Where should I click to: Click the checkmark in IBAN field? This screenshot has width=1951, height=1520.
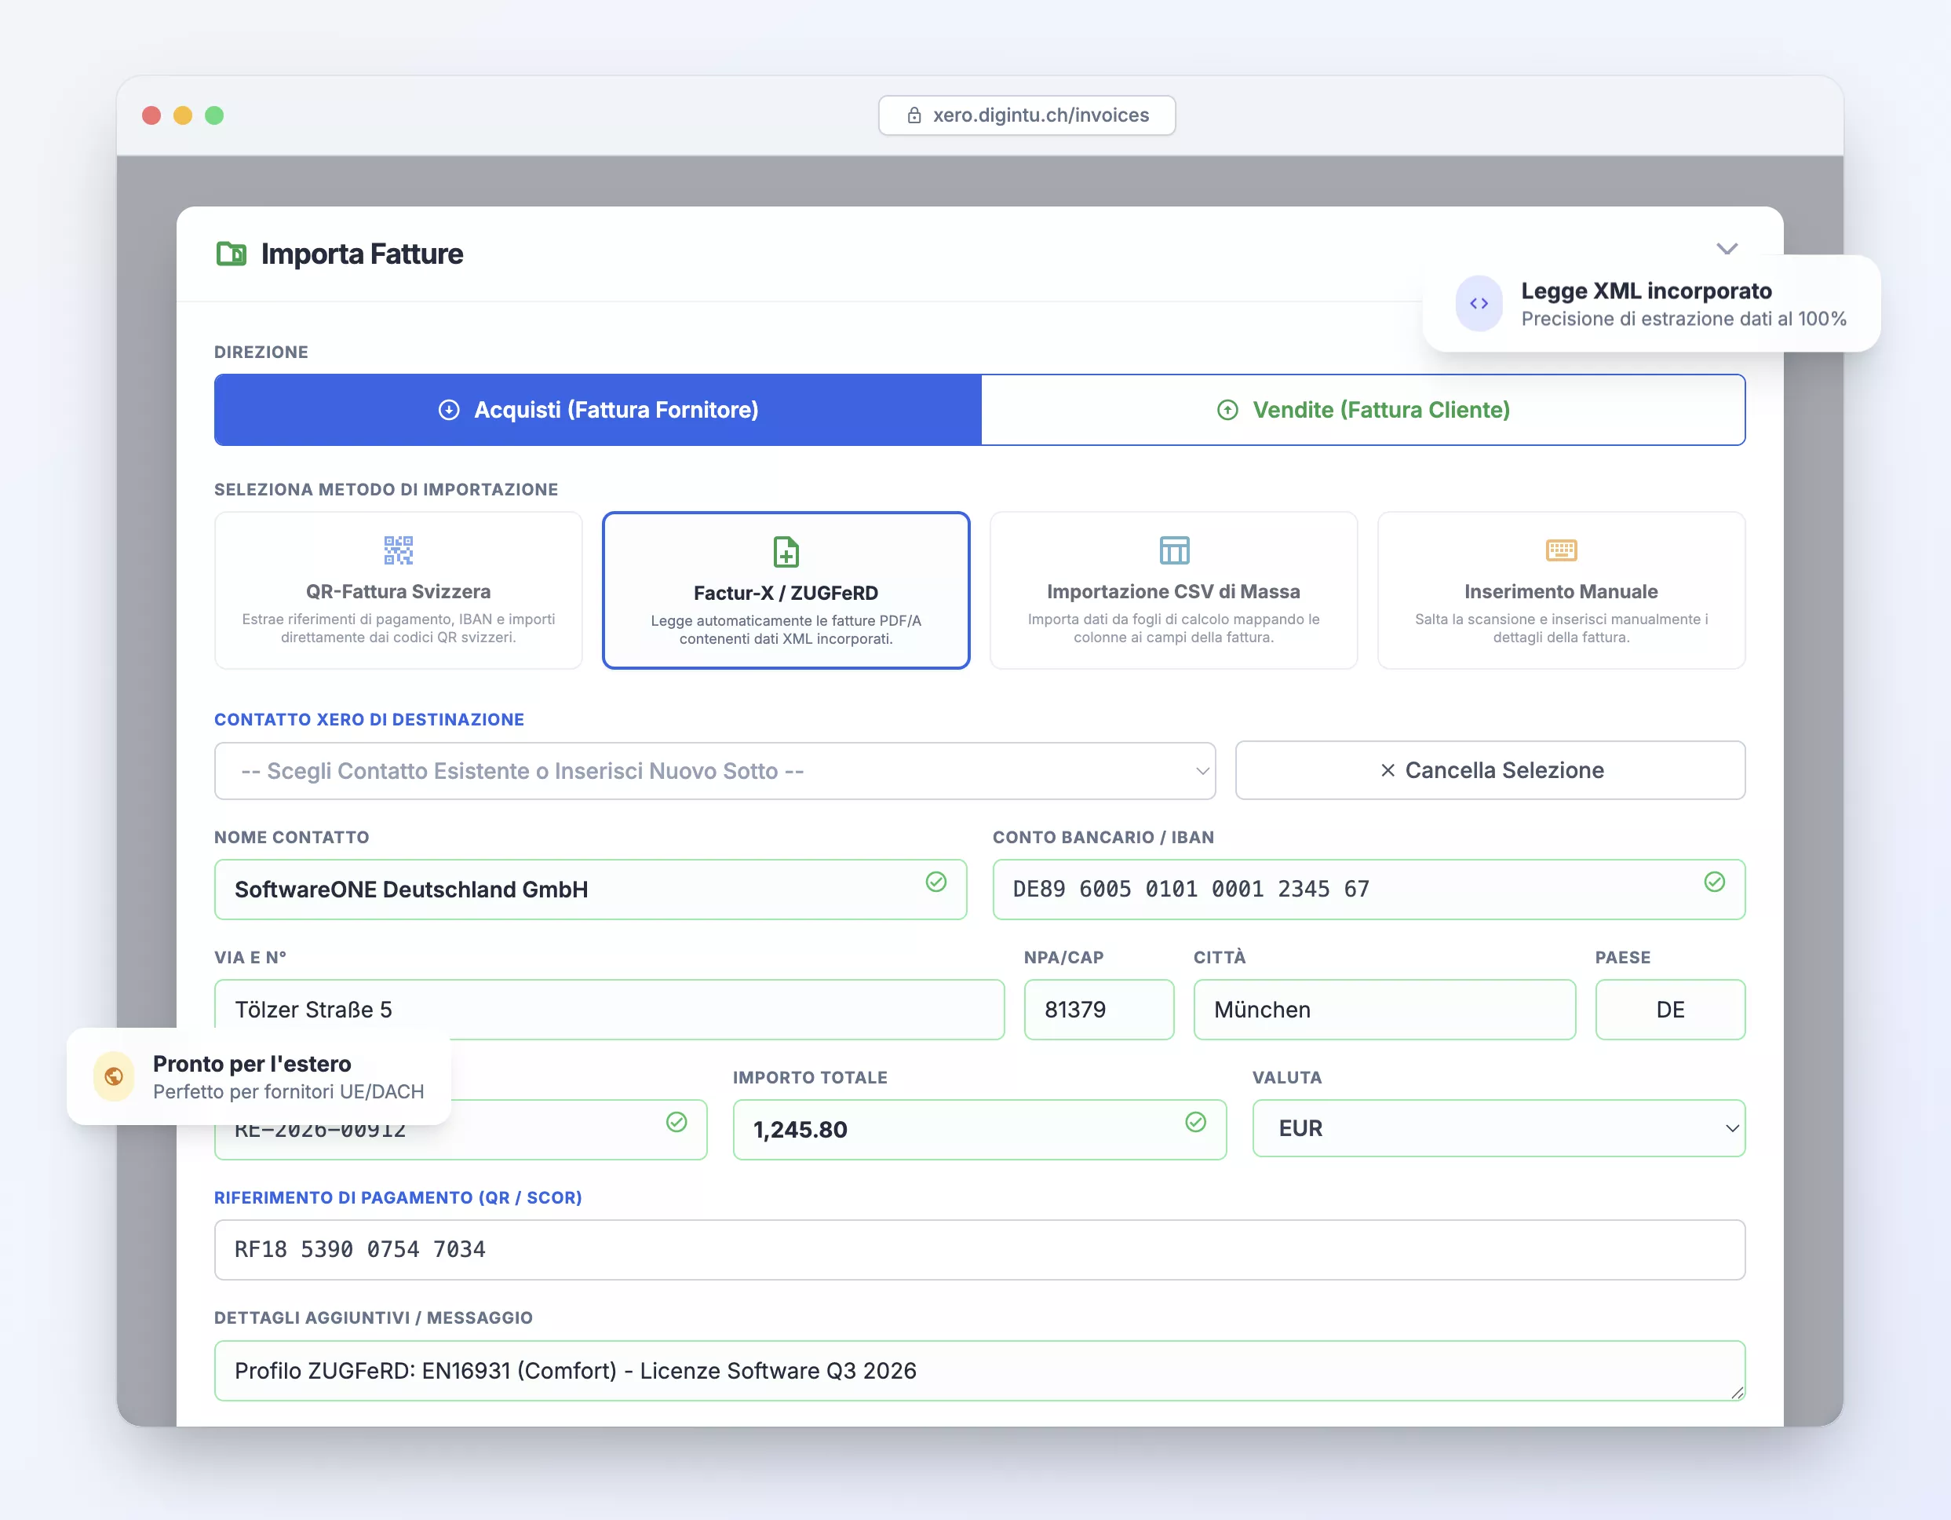[x=1714, y=882]
